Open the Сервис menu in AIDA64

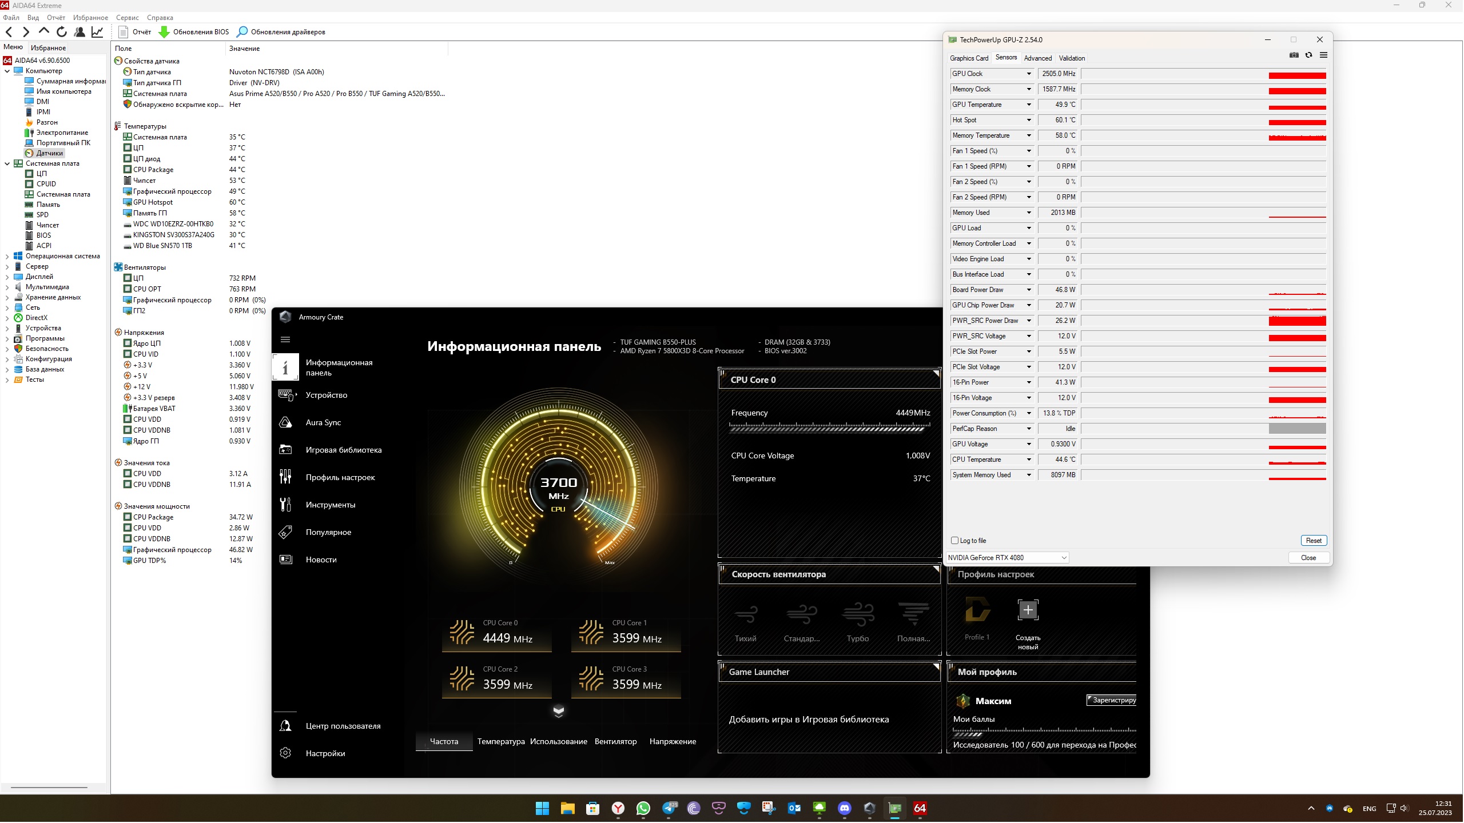pyautogui.click(x=127, y=18)
